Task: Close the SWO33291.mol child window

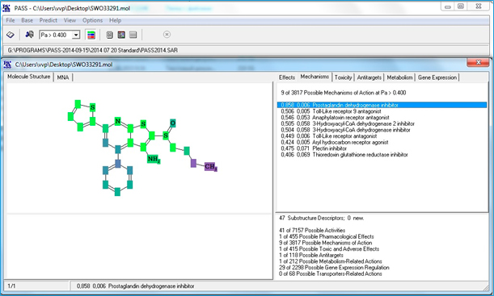Action: tap(478, 63)
